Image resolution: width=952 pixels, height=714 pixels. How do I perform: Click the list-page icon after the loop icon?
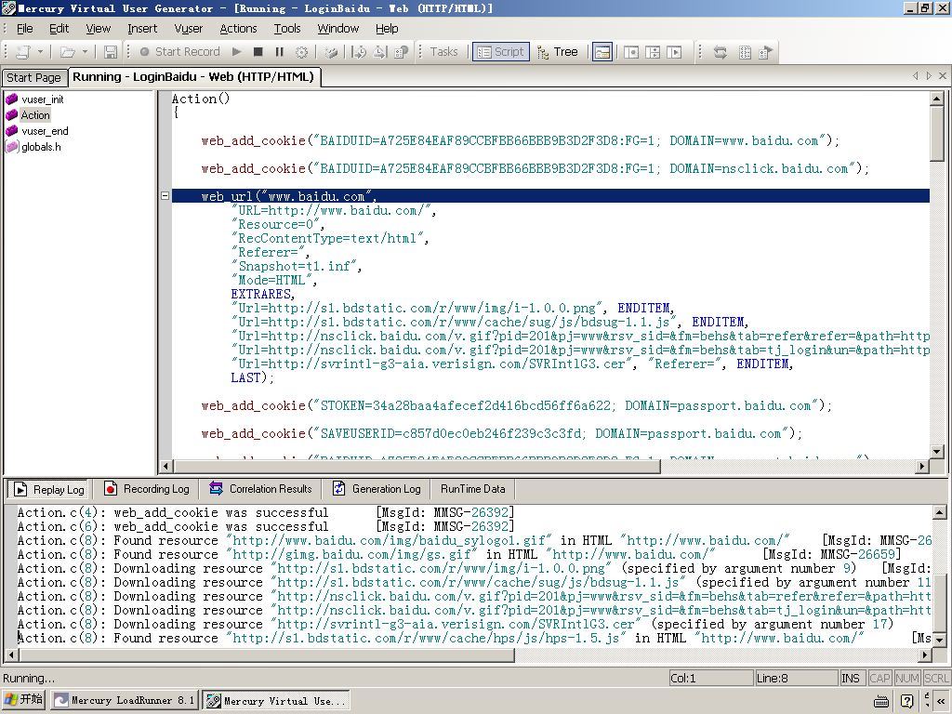pos(745,52)
